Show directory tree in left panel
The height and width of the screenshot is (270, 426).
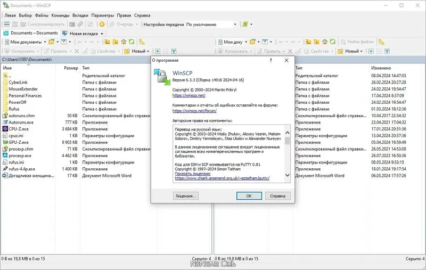coord(142,42)
